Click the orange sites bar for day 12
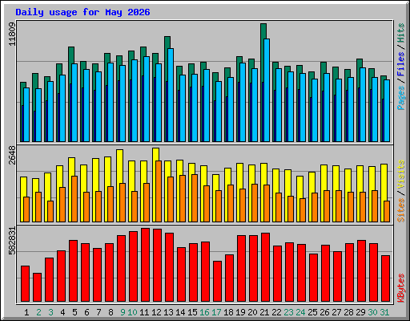Viewport: 410px width, 321px height. tap(159, 191)
